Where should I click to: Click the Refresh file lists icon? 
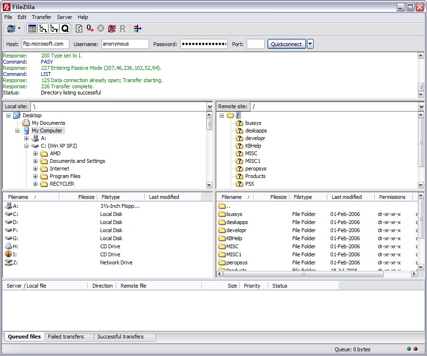79,28
